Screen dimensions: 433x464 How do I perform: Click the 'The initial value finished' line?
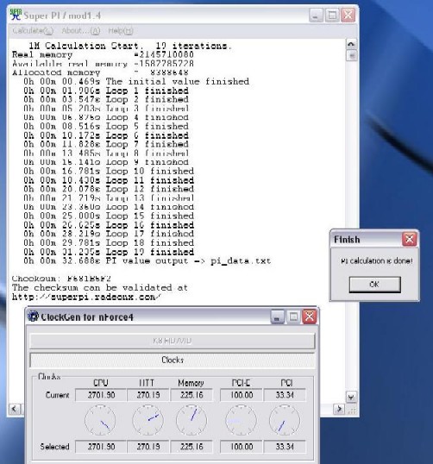point(136,81)
